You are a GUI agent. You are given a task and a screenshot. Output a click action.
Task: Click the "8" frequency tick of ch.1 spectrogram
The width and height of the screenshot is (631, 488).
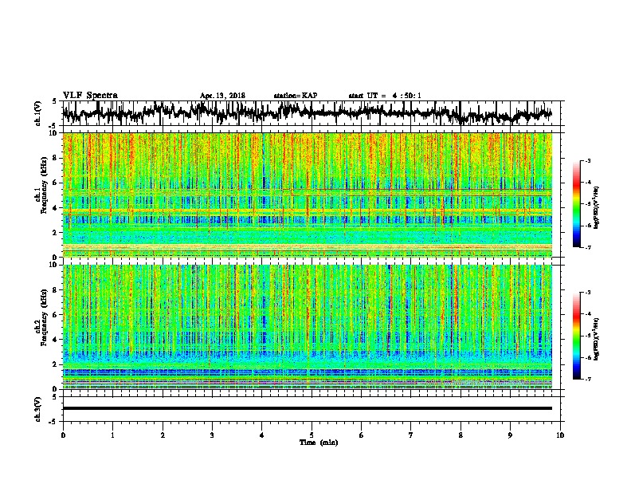57,158
